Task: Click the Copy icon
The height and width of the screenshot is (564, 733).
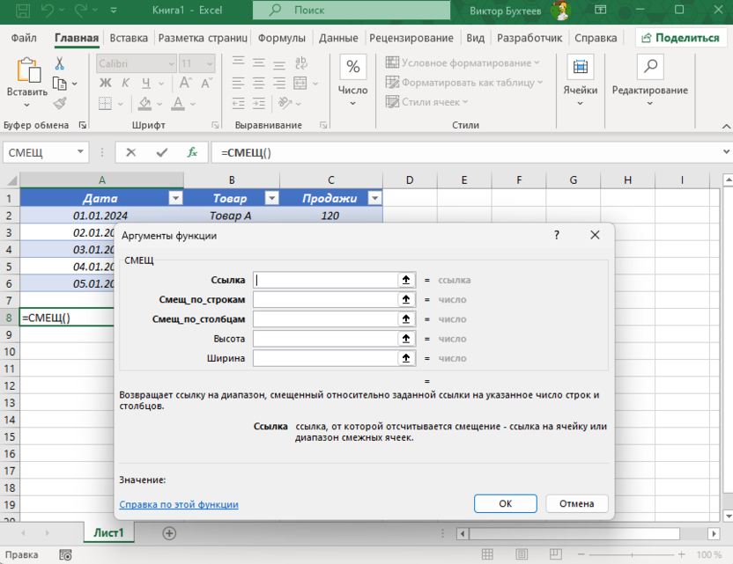Action: (x=60, y=84)
